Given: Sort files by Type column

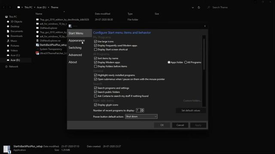Looking at the screenshot, I should [x=130, y=14].
